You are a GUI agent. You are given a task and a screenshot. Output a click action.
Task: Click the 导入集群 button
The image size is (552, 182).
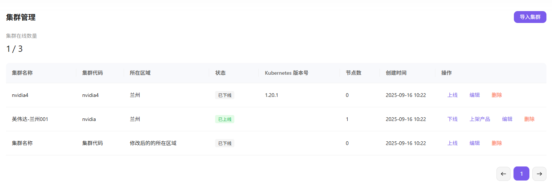530,17
